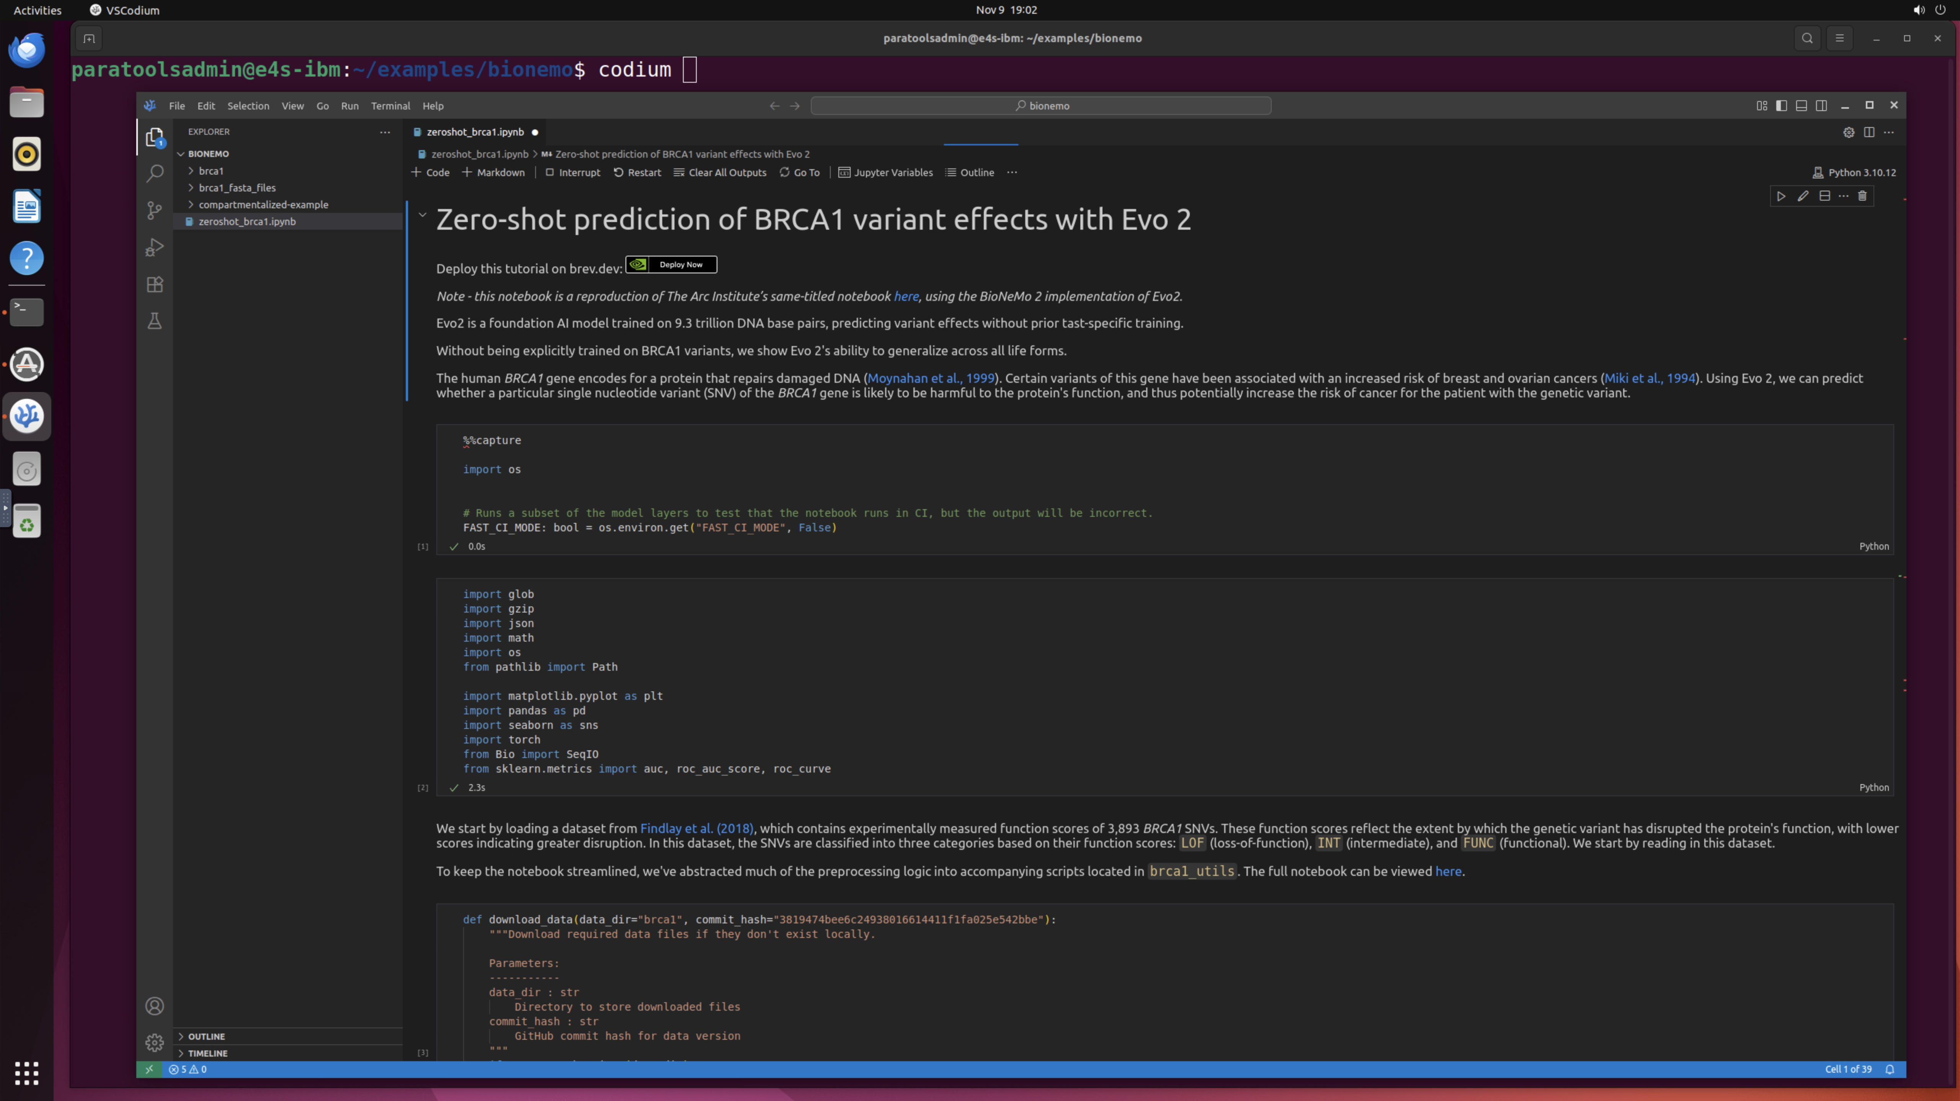Delete the cell with trash icon
The height and width of the screenshot is (1101, 1960).
pyautogui.click(x=1862, y=196)
